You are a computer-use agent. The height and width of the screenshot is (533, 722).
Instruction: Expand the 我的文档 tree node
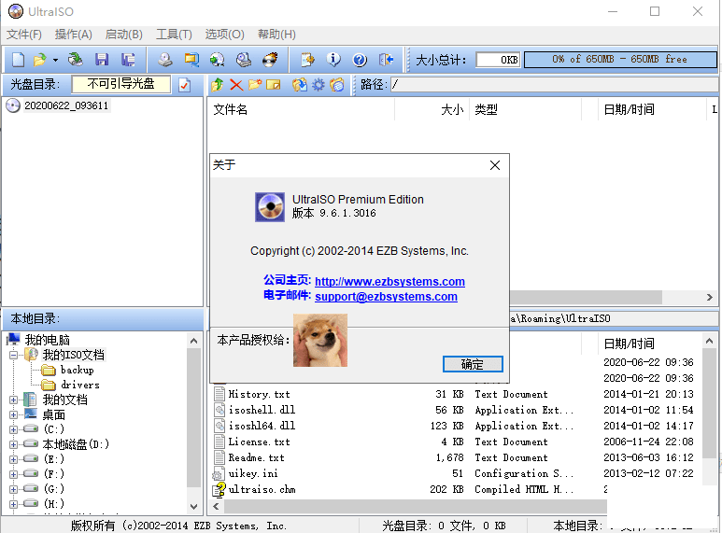pos(13,400)
